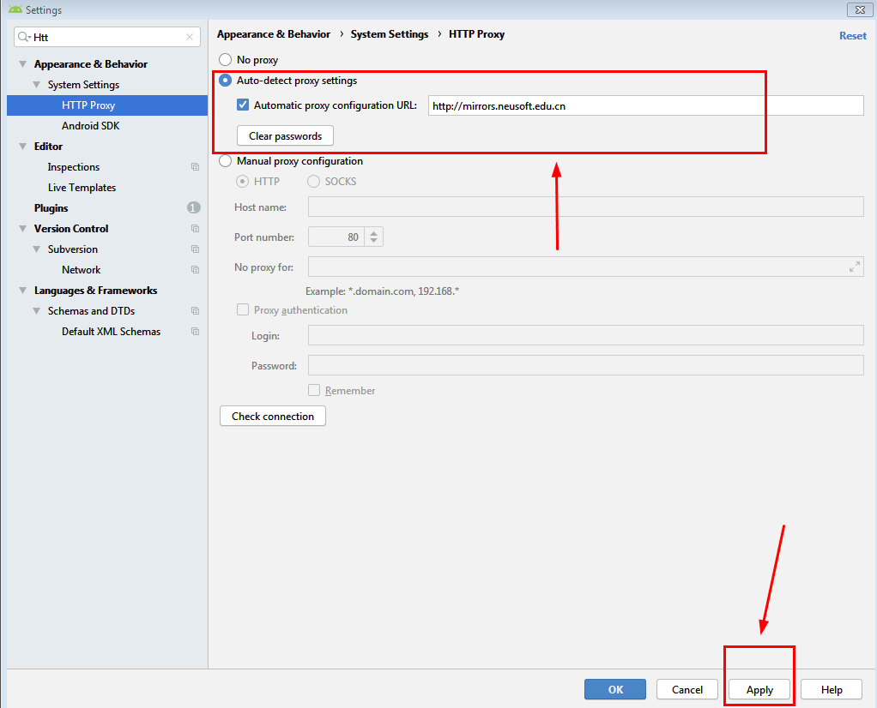Select the No proxy radio button
The width and height of the screenshot is (877, 708).
coord(224,59)
